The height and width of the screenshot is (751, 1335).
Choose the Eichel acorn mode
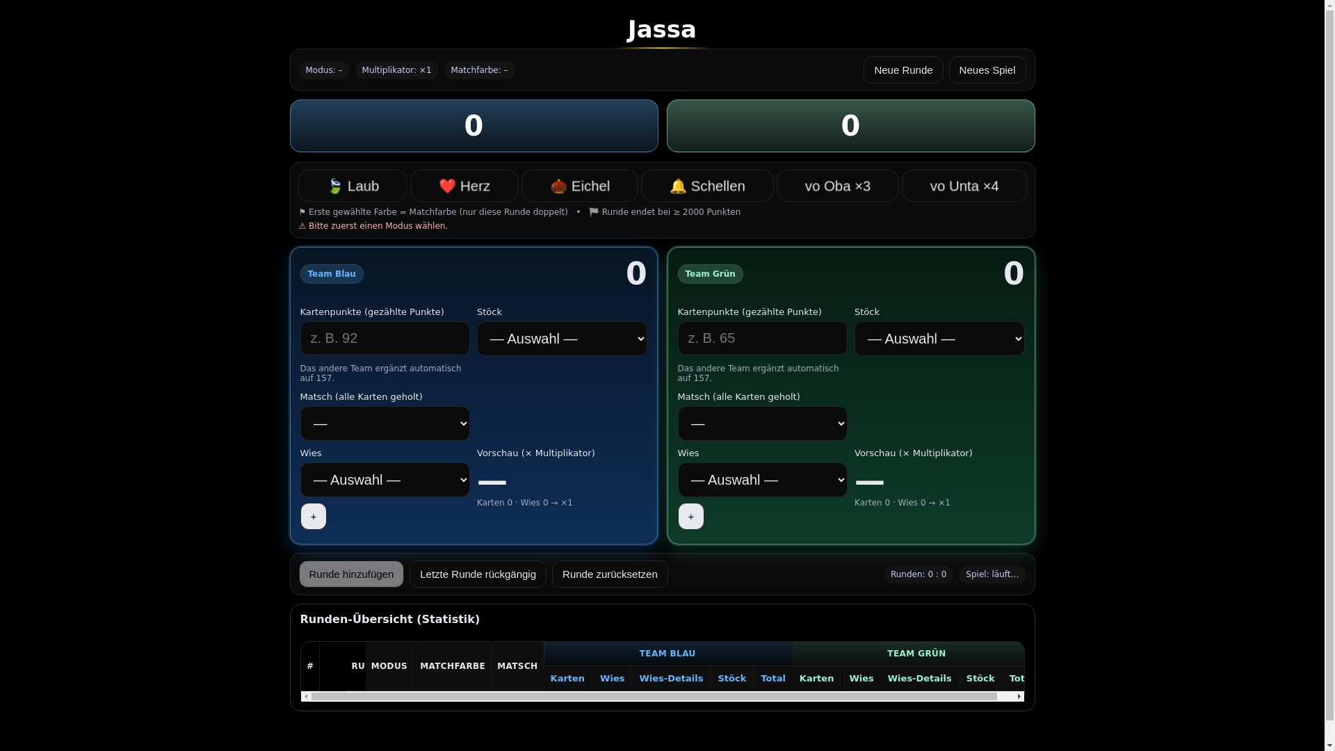pyautogui.click(x=580, y=186)
